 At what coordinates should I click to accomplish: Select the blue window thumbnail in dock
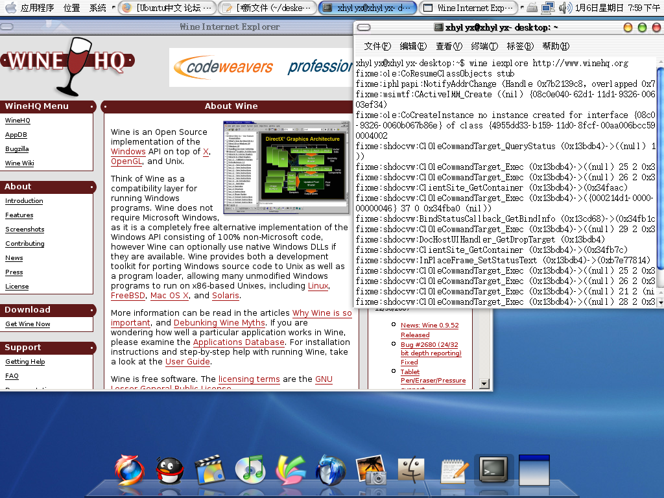[x=534, y=470]
